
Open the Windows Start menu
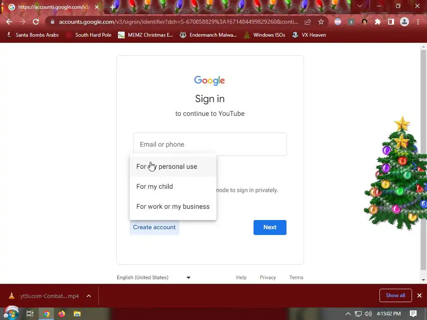pyautogui.click(x=11, y=313)
